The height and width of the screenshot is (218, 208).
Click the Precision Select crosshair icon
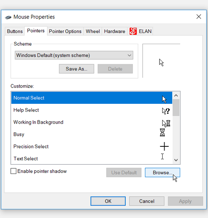click(164, 146)
